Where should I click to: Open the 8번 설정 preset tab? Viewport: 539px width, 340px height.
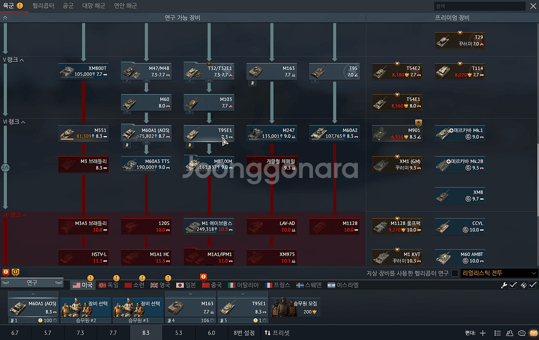click(x=244, y=333)
